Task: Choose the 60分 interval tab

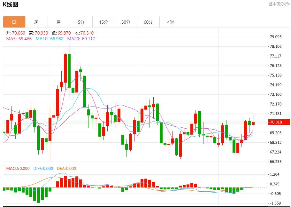Action: 148,22
